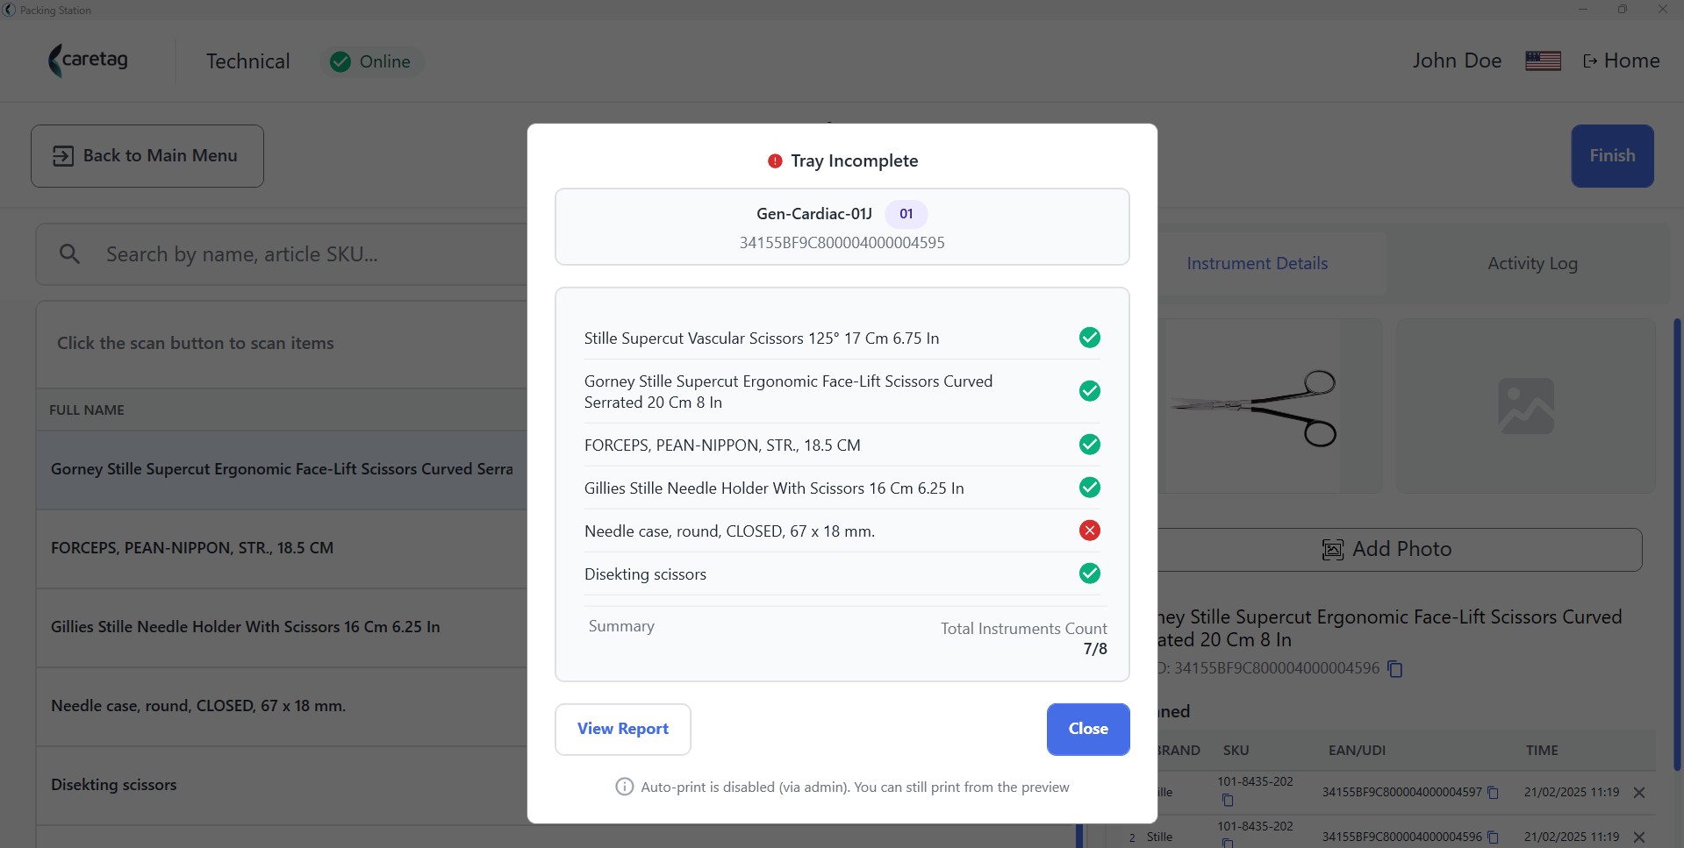The width and height of the screenshot is (1684, 848).
Task: Go Back to Main Menu
Action: pos(147,156)
